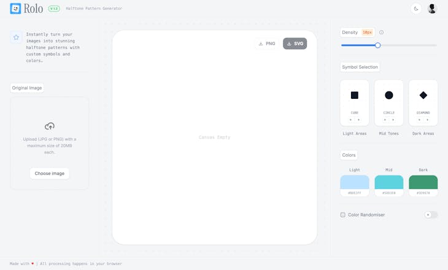Download the pattern as PNG
The height and width of the screenshot is (270, 448).
(x=267, y=44)
